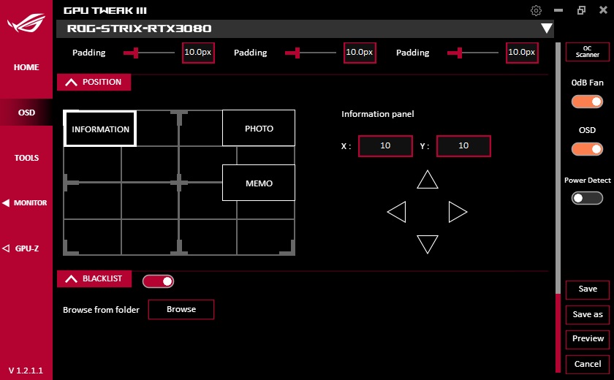Click the Y coordinate input field
This screenshot has width=614, height=380.
pyautogui.click(x=463, y=146)
